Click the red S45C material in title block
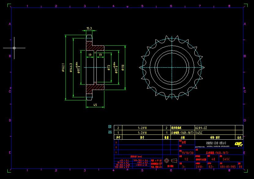This screenshot has height=179, width=254. click(226, 159)
